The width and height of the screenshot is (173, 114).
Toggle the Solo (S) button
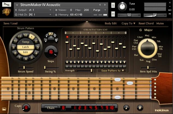click(113, 5)
